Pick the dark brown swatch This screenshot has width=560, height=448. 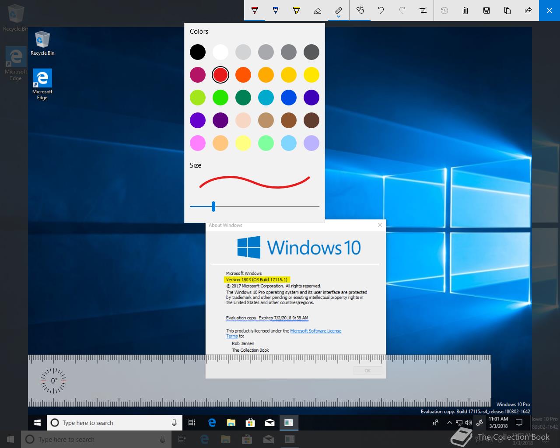[311, 120]
